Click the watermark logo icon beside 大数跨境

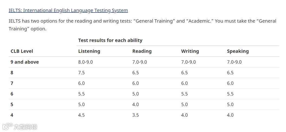coord(7,126)
